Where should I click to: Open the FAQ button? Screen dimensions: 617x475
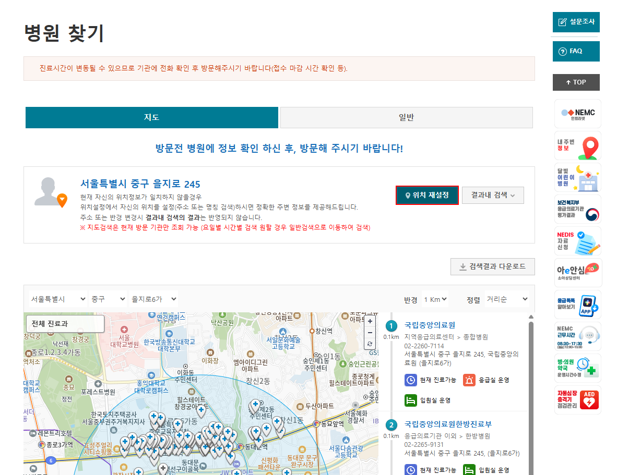[576, 52]
